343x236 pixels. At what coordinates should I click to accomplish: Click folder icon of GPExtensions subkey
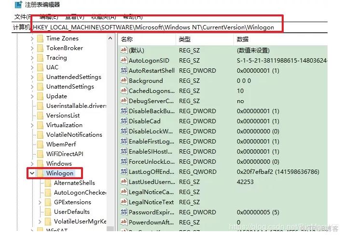point(48,202)
